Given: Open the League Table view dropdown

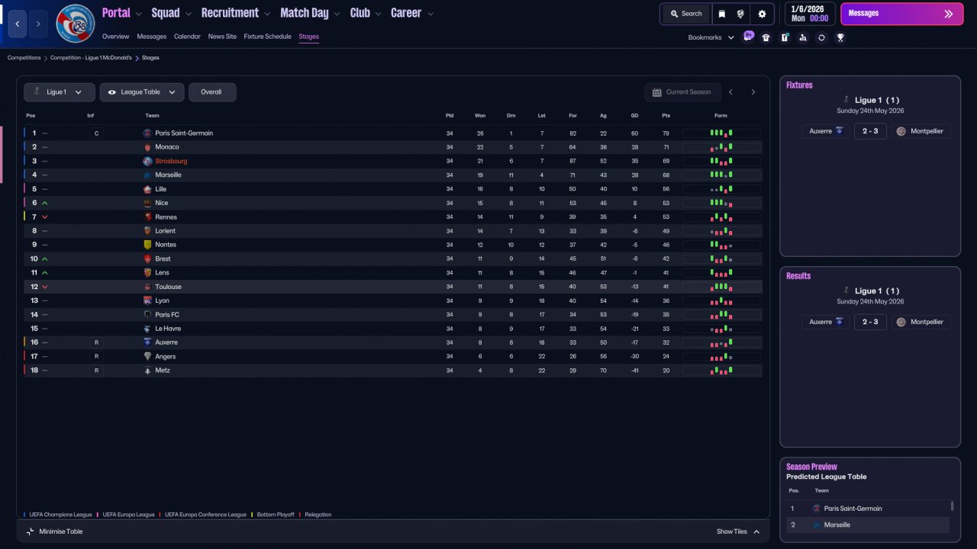Looking at the screenshot, I should pyautogui.click(x=142, y=92).
